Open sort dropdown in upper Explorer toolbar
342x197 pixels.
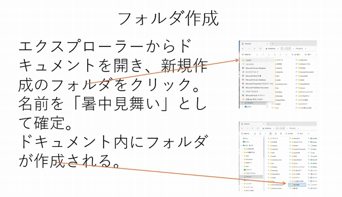point(297,54)
